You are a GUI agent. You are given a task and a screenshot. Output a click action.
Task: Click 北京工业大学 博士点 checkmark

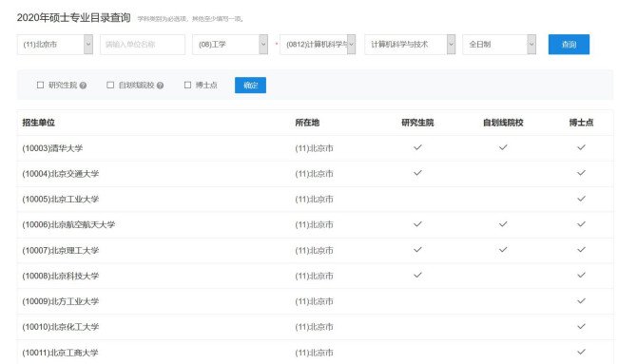581,199
